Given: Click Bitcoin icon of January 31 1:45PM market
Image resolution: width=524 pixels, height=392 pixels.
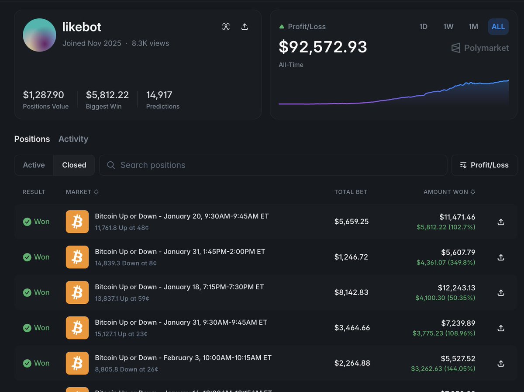Looking at the screenshot, I should (77, 257).
